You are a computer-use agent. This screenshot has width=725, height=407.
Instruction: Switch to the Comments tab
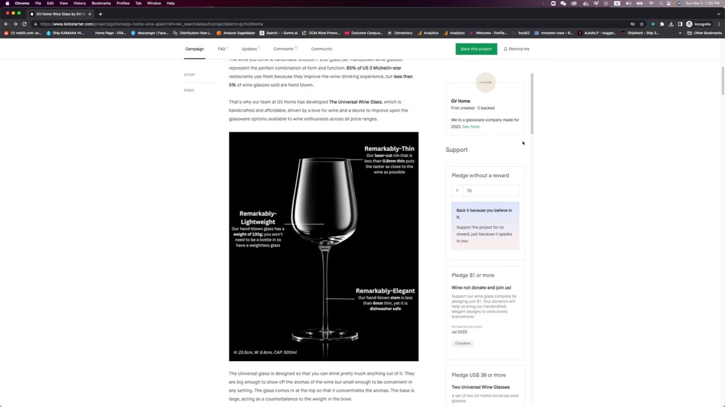(284, 49)
